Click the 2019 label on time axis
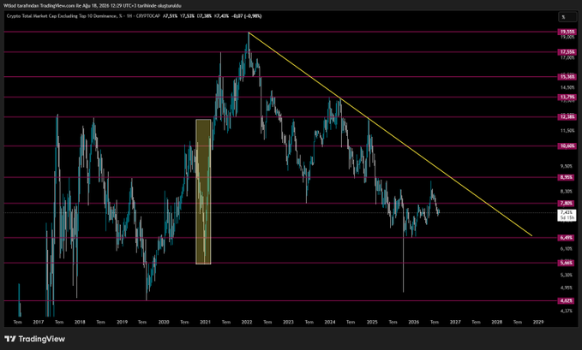 click(122, 323)
